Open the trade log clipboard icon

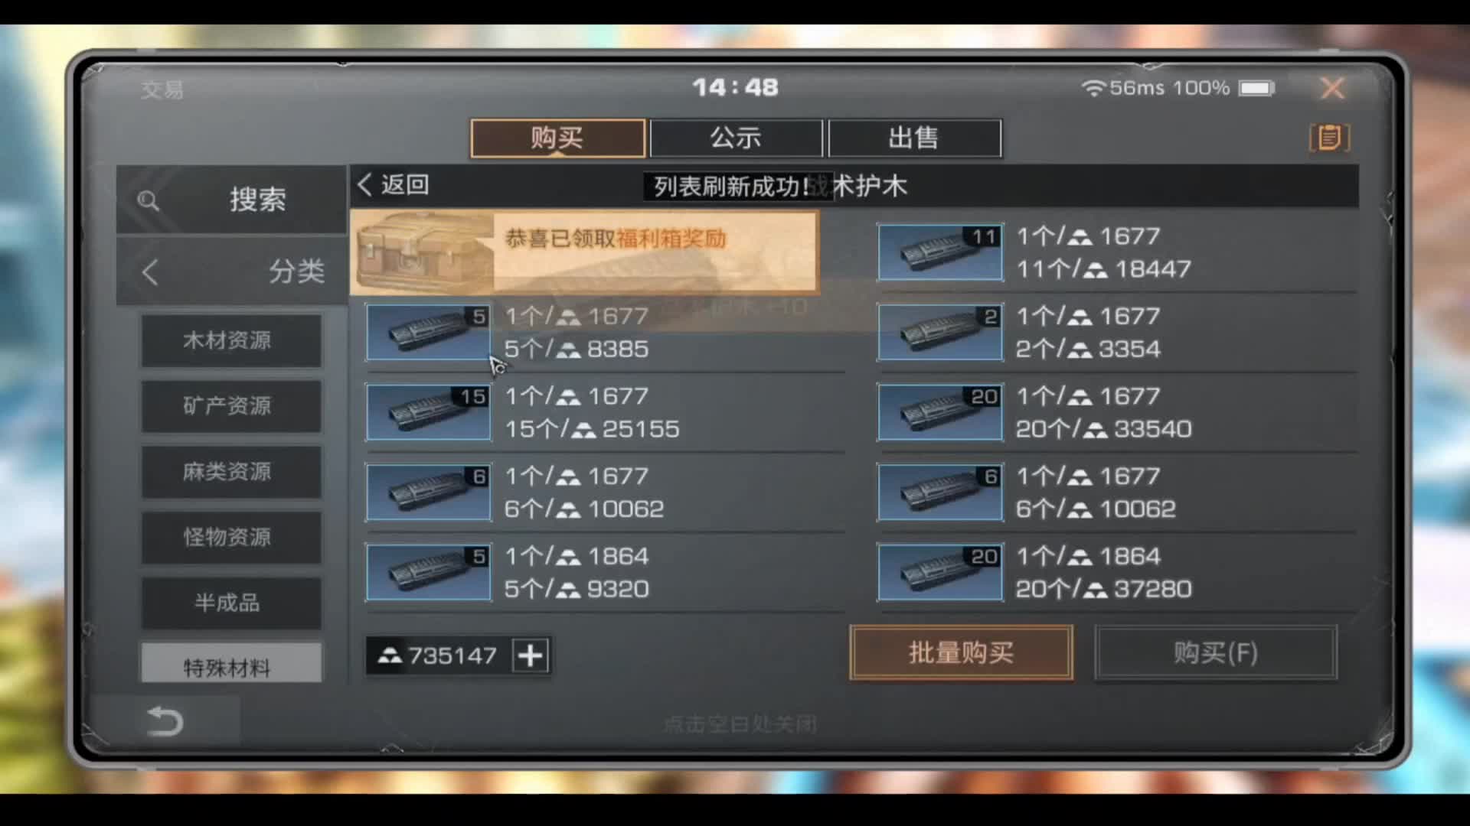[1330, 138]
